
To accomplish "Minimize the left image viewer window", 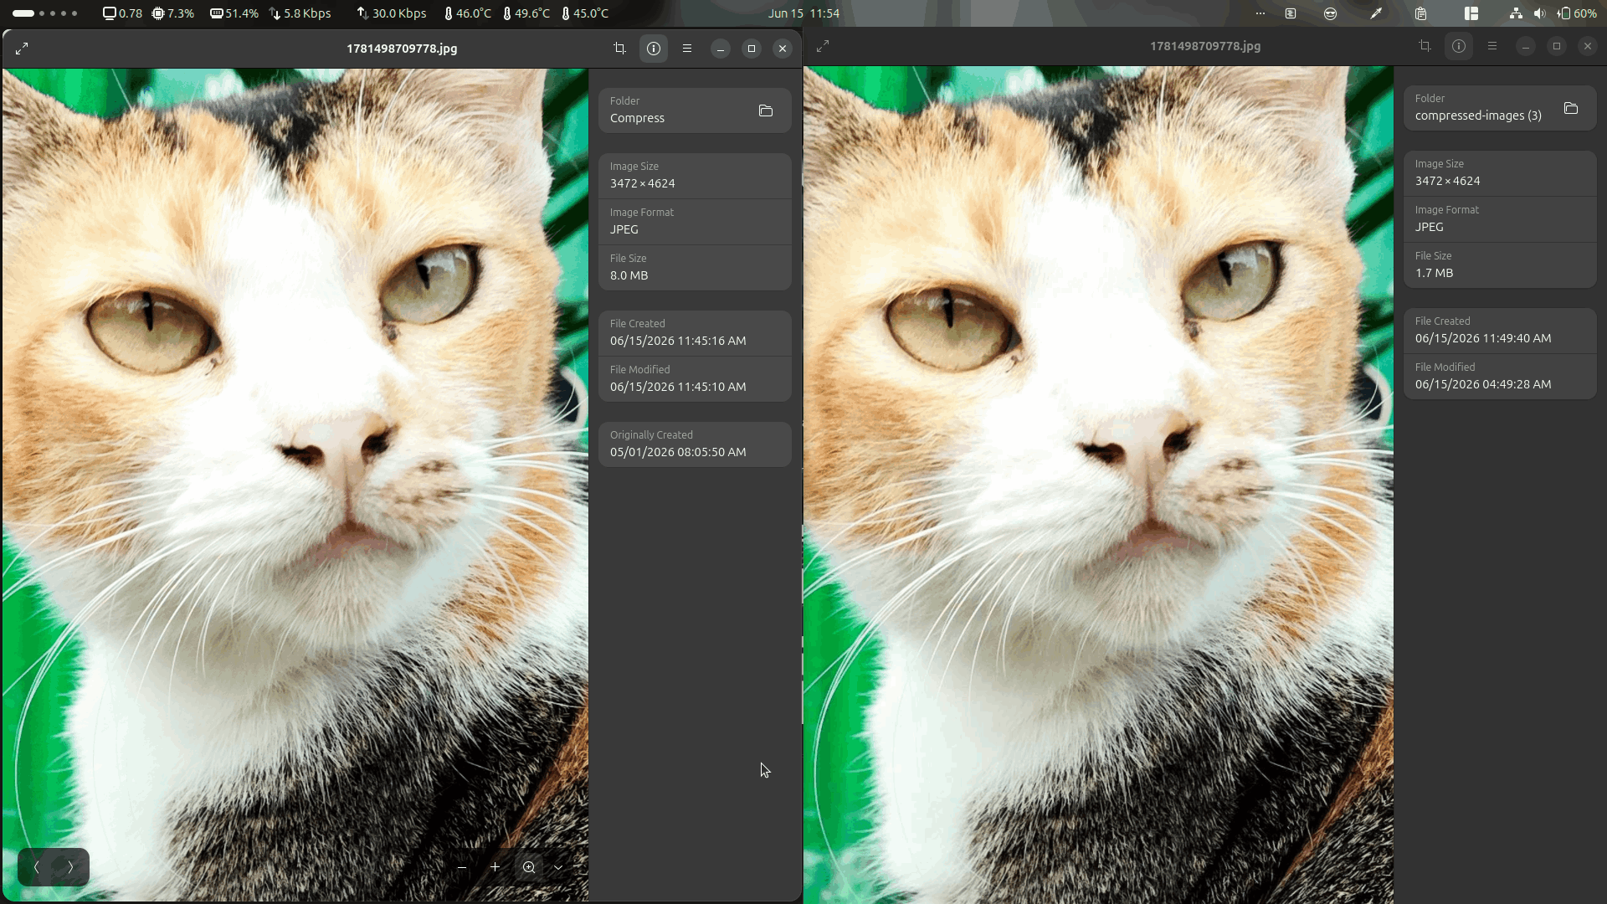I will pyautogui.click(x=721, y=49).
